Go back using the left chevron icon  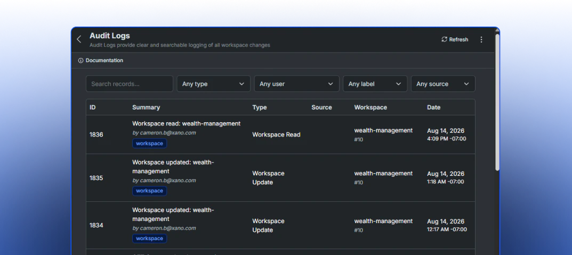point(79,39)
